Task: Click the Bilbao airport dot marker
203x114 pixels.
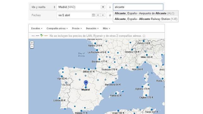Action: click(x=89, y=69)
